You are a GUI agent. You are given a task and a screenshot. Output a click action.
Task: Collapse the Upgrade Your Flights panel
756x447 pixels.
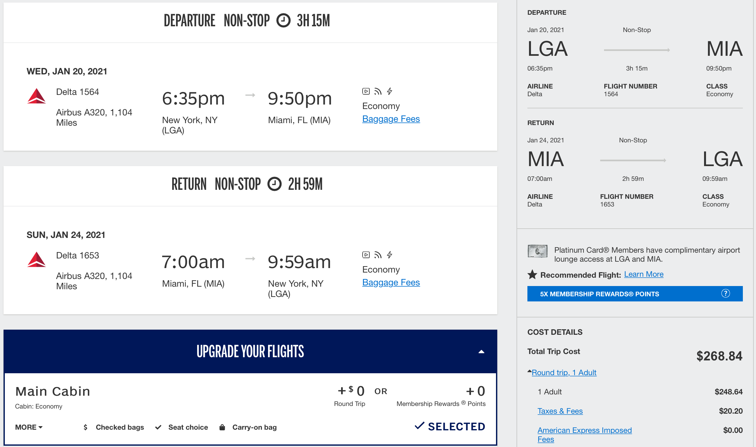tap(482, 351)
